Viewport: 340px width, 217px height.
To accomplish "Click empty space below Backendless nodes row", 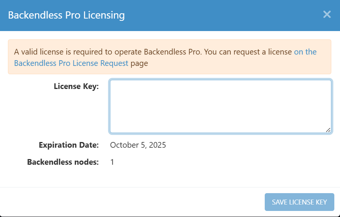I will click(170, 177).
